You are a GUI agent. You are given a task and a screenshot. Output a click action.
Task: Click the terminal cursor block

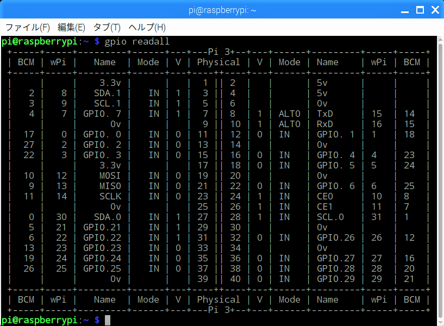108,320
